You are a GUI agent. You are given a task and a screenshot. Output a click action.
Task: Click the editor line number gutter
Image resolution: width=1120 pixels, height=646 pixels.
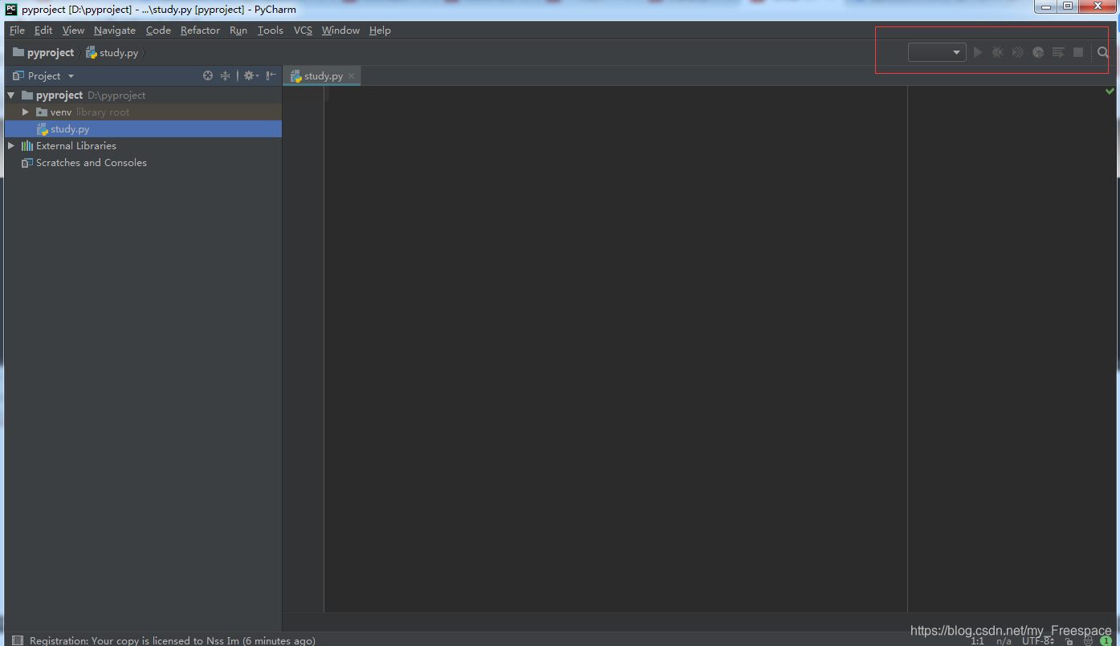(x=303, y=349)
